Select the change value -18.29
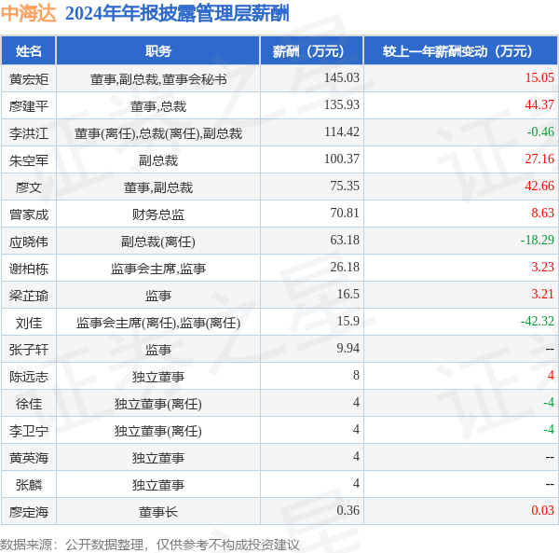This screenshot has height=553, width=559. (x=538, y=241)
